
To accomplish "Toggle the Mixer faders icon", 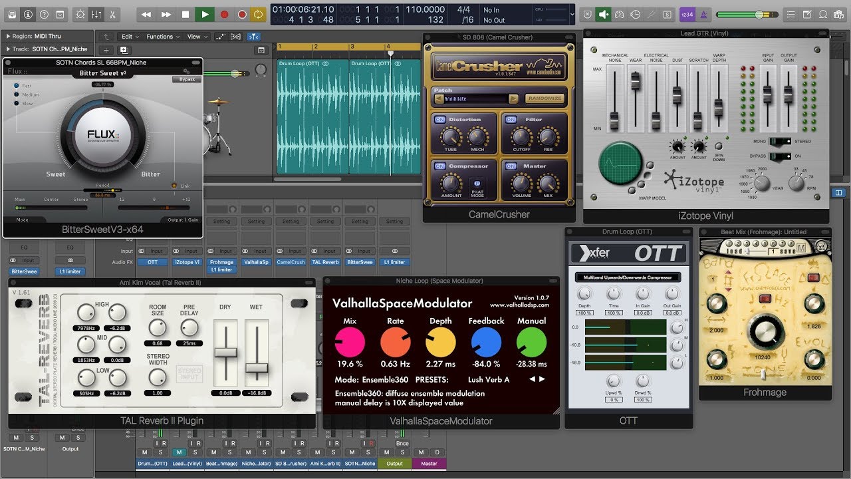I will [x=96, y=14].
